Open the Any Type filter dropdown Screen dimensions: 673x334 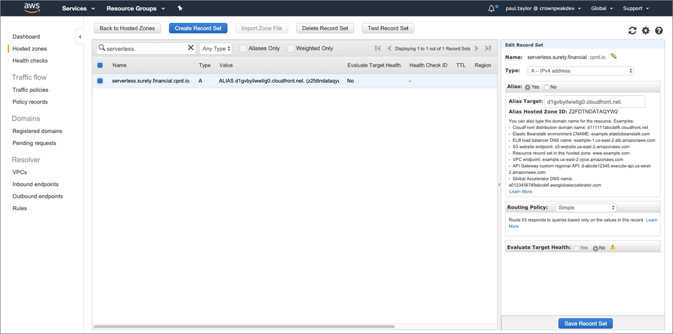[215, 48]
